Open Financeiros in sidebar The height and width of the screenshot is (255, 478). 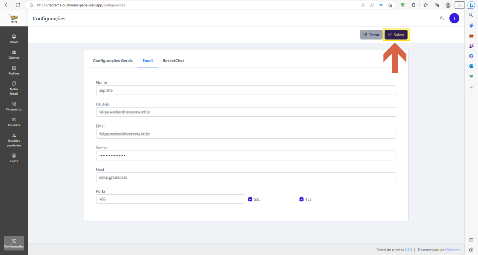(x=14, y=106)
